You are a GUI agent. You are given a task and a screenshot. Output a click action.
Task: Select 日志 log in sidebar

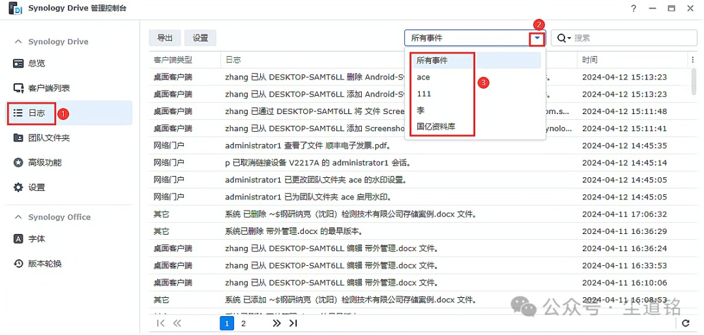pyautogui.click(x=37, y=113)
